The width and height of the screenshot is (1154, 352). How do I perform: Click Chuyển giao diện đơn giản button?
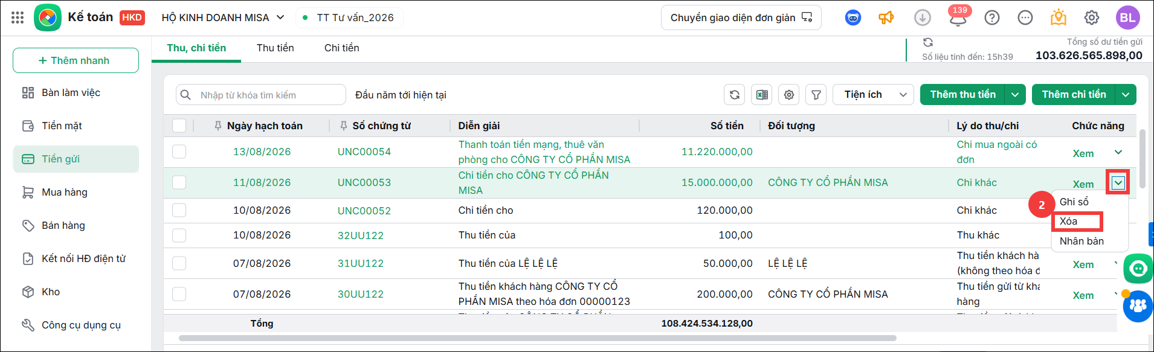click(741, 18)
